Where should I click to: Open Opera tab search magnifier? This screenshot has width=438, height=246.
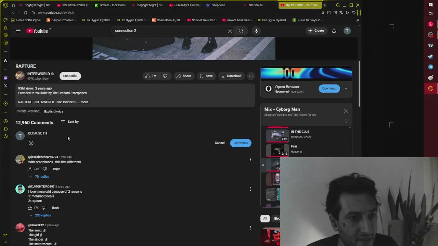click(x=338, y=5)
